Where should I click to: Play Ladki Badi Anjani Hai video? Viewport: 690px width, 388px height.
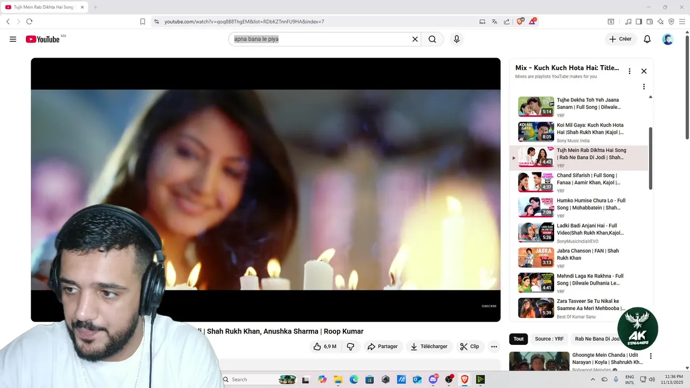pyautogui.click(x=578, y=233)
